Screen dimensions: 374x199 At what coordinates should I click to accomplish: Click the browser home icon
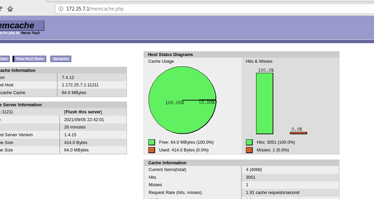pyautogui.click(x=10, y=9)
